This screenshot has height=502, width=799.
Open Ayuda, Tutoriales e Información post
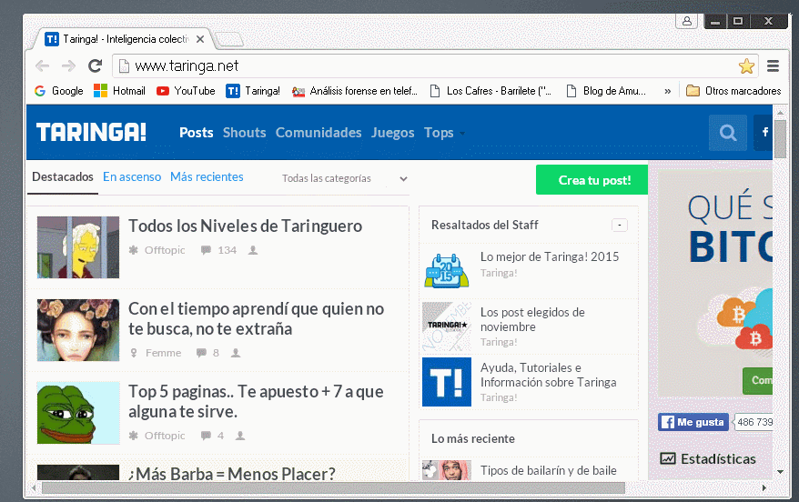549,375
